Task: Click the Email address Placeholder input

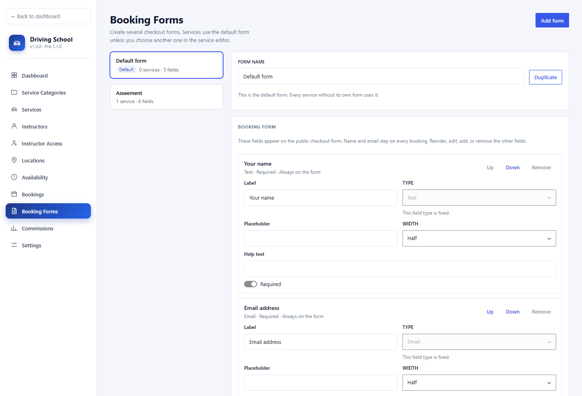Action: click(x=321, y=383)
